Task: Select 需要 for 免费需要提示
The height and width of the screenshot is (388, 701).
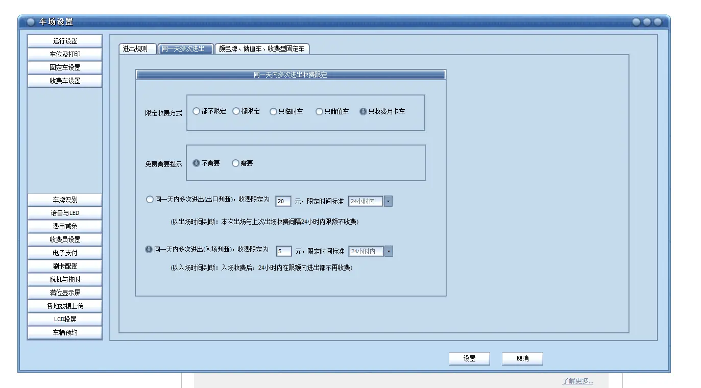Action: pos(235,163)
